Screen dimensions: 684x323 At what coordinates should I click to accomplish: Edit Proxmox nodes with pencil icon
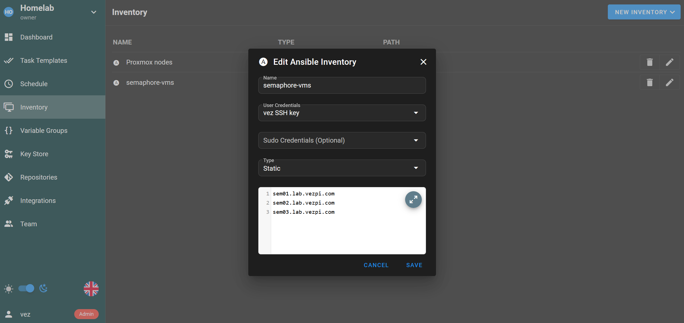pos(670,62)
